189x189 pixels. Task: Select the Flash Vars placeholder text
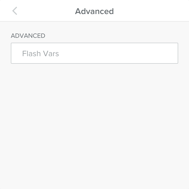coord(40,53)
